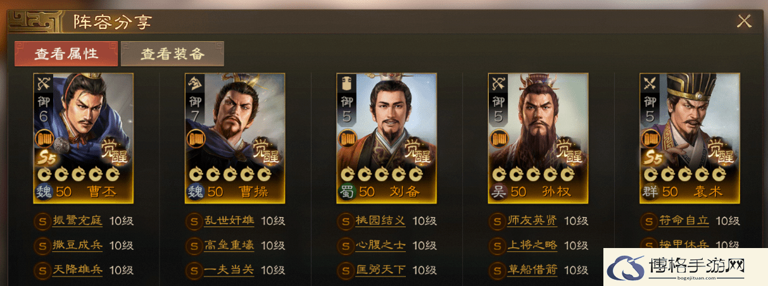Open the 高垒重壕 skill link
This screenshot has width=768, height=286.
point(229,246)
